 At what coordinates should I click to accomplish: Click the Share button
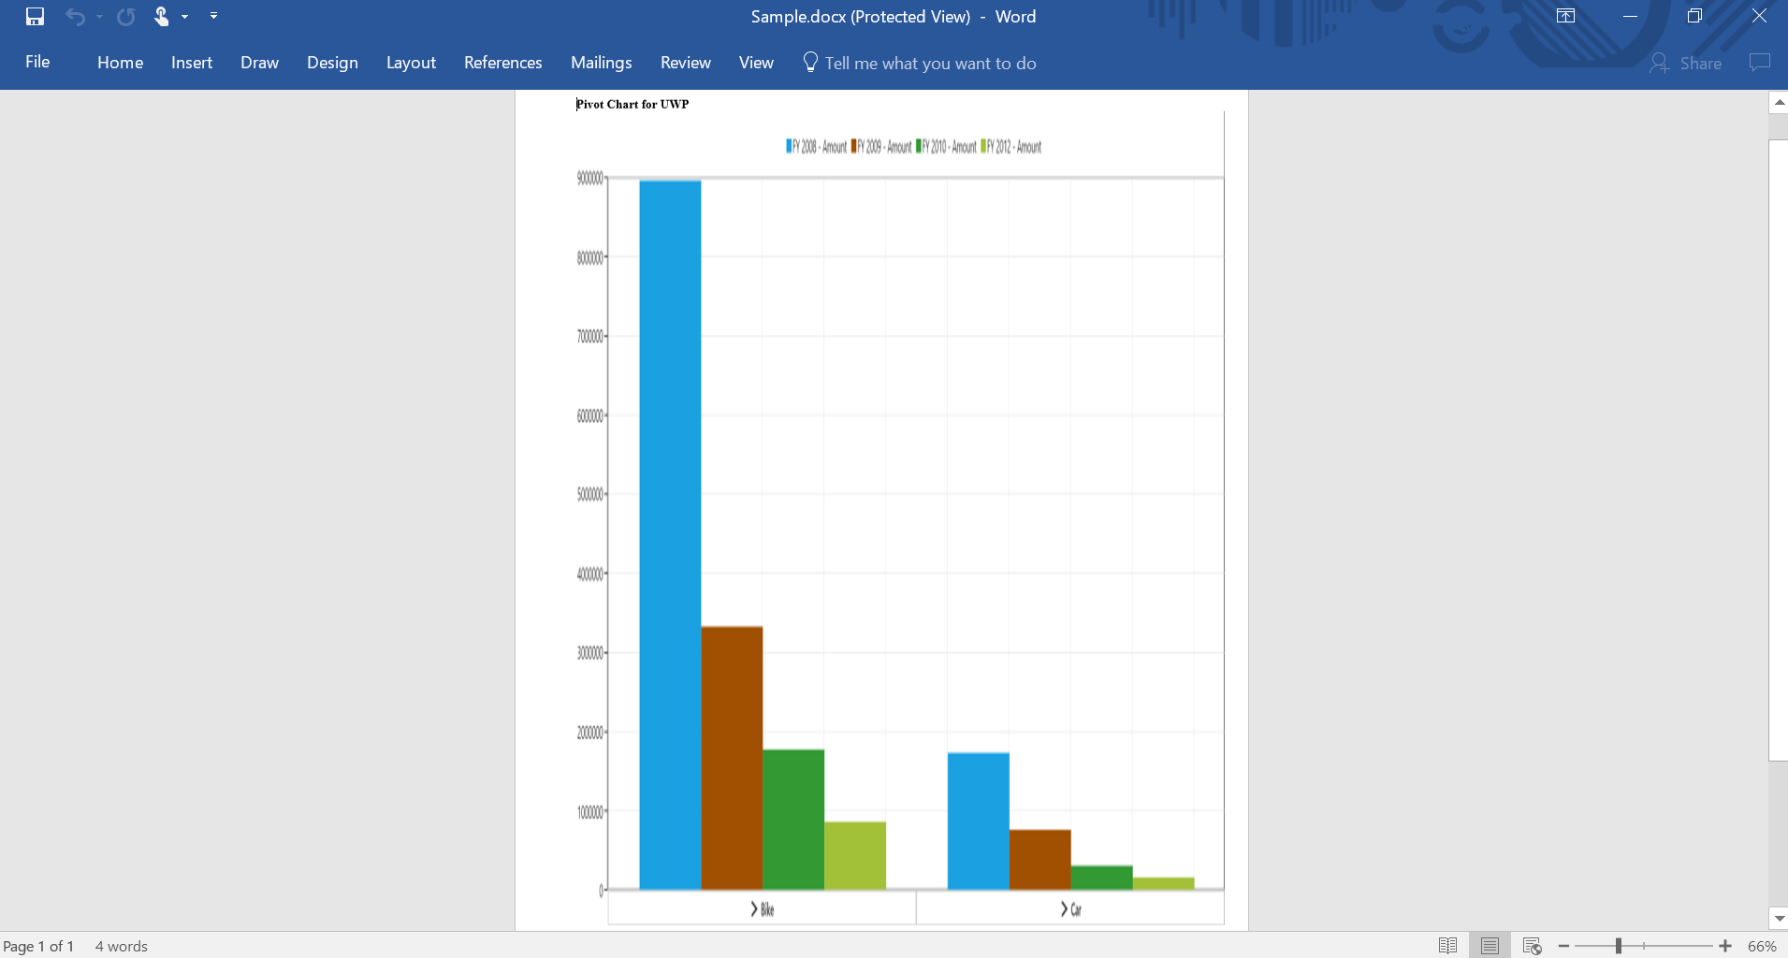click(1686, 63)
